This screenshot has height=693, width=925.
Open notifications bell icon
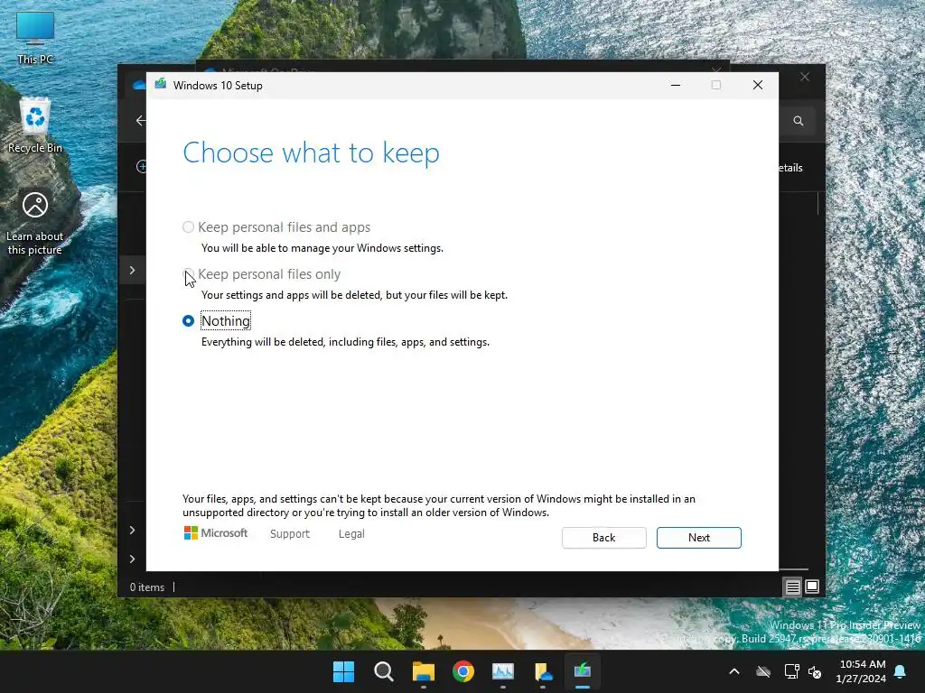[x=901, y=671]
